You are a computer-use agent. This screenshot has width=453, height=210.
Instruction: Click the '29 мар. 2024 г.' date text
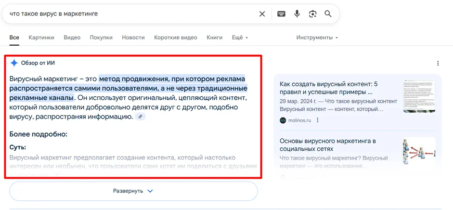pos(298,102)
